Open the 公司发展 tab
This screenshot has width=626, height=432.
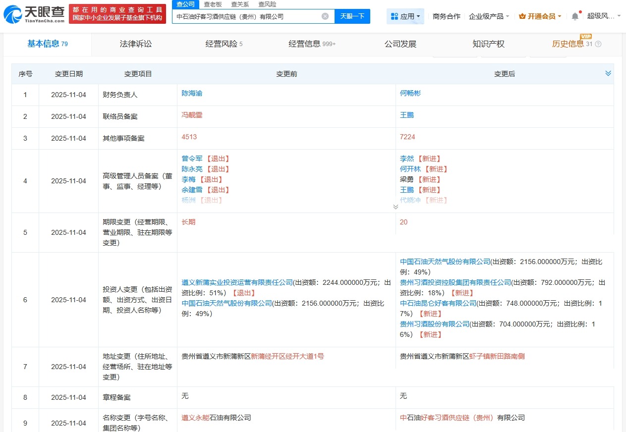coord(400,44)
